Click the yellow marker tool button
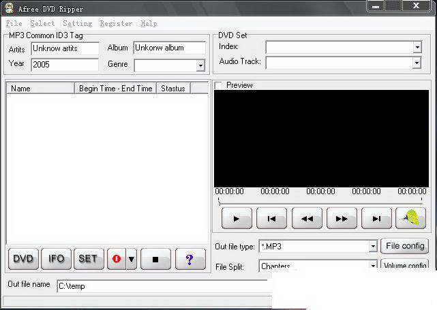 coord(411,219)
